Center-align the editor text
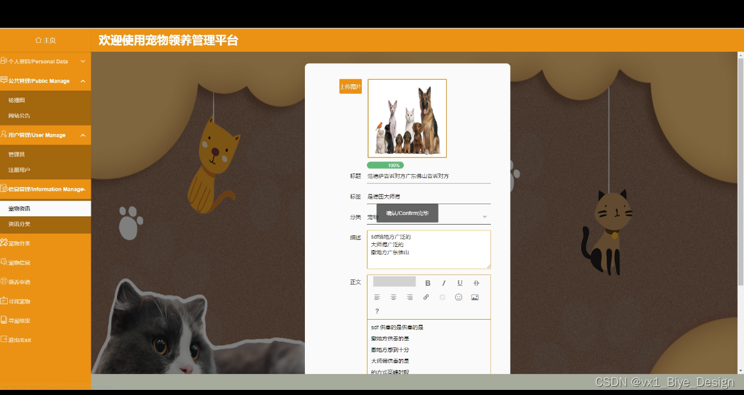 [393, 297]
